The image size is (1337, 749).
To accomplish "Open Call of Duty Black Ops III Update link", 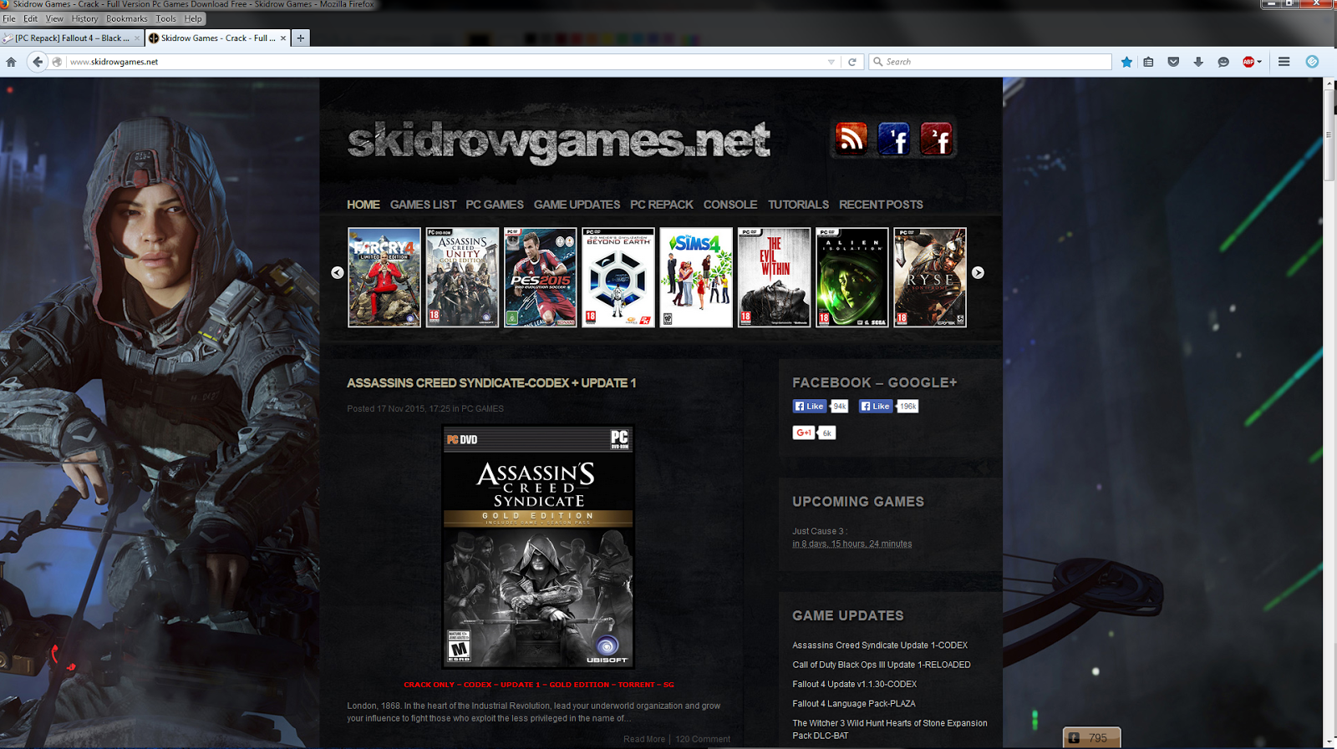I will pos(882,665).
